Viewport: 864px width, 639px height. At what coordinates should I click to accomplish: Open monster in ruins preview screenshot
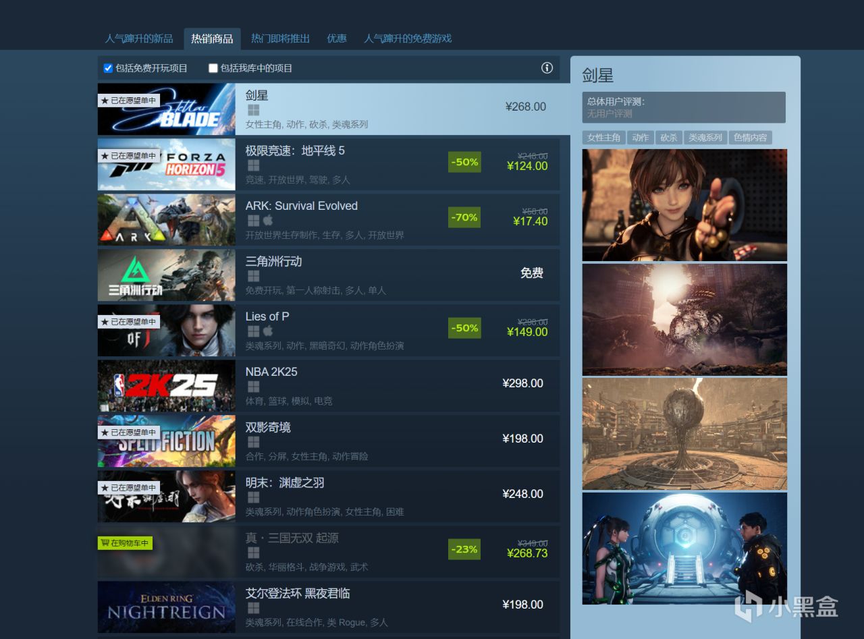point(684,319)
